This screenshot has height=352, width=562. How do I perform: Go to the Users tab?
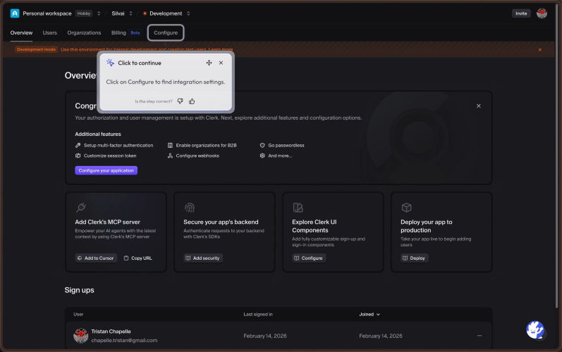[x=50, y=32]
